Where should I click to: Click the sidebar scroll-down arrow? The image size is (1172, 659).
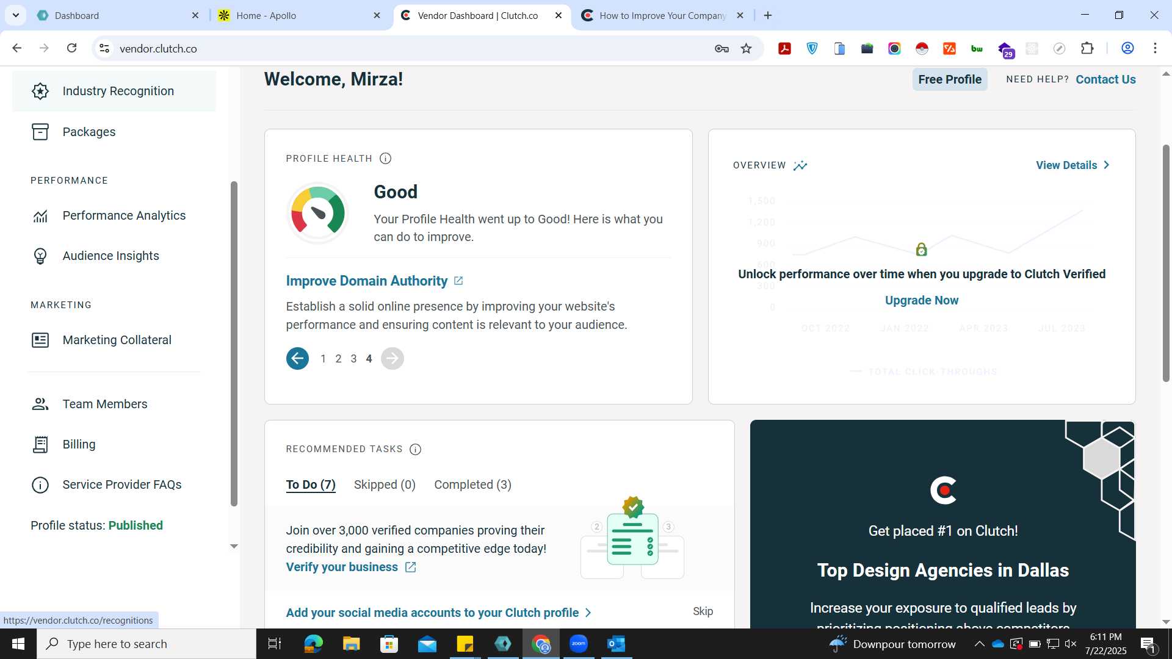tap(234, 547)
